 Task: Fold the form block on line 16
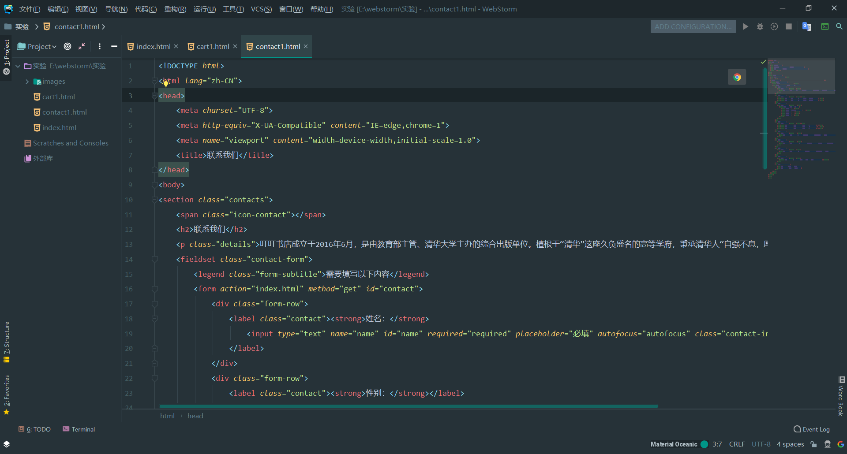154,289
